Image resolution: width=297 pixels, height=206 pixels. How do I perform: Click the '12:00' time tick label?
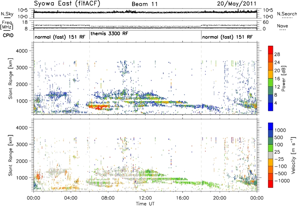pyautogui.click(x=145, y=198)
